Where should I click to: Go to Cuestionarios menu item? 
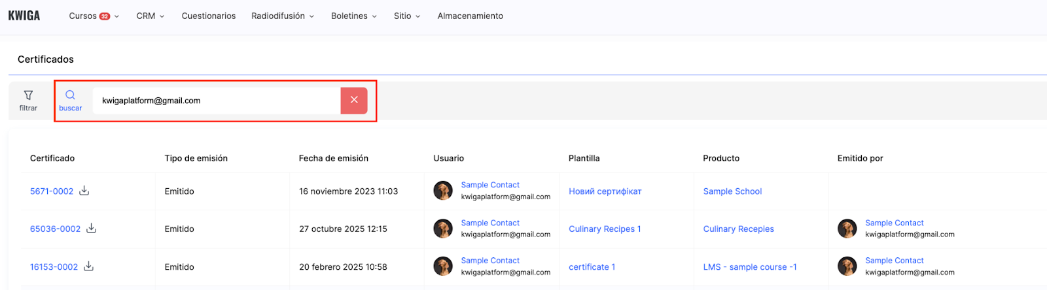[x=209, y=16]
